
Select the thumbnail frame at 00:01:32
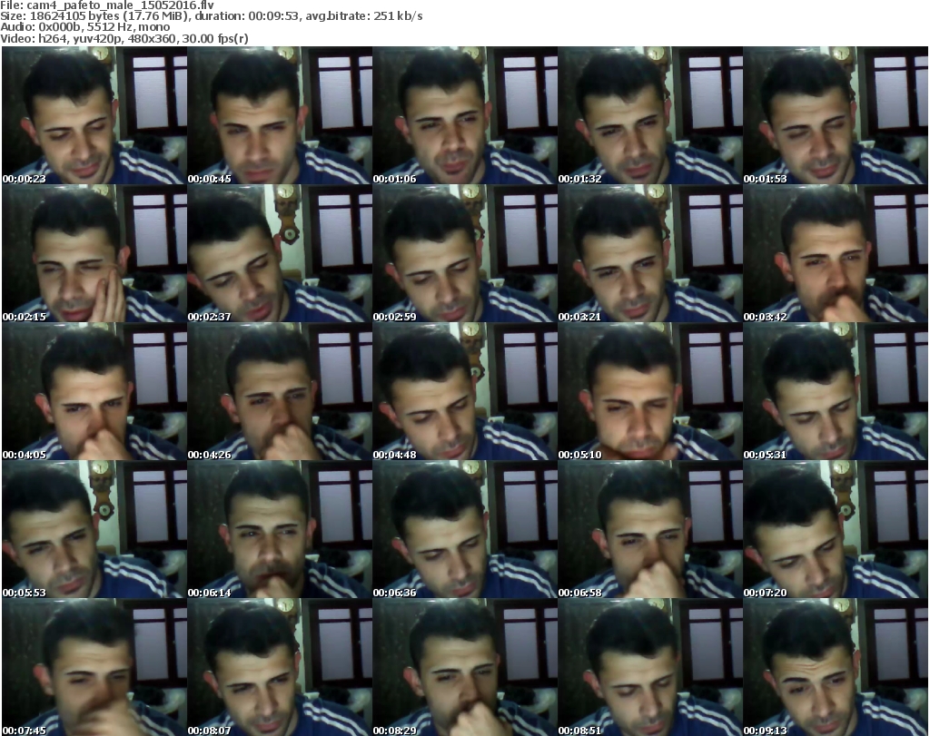pyautogui.click(x=650, y=115)
